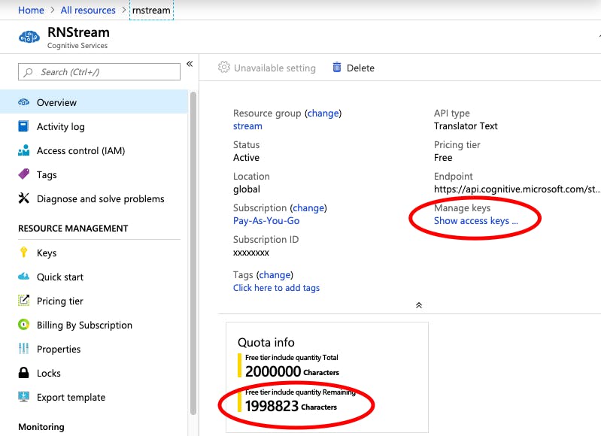The image size is (601, 436).
Task: Click the Show access keys link
Action: tap(475, 221)
